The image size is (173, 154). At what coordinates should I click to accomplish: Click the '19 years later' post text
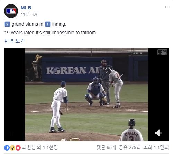[51, 33]
